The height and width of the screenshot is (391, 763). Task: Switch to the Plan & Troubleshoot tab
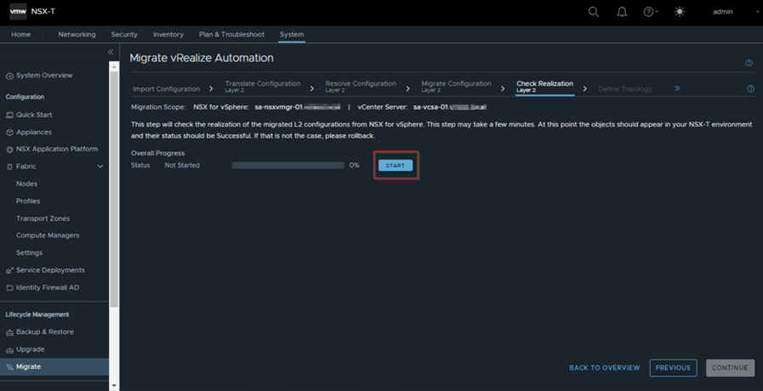[231, 35]
